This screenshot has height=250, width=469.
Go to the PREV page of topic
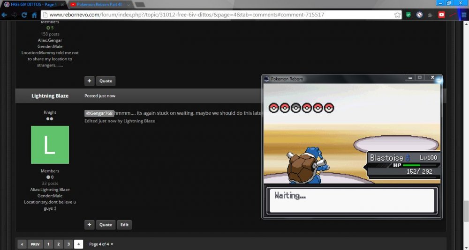point(35,244)
